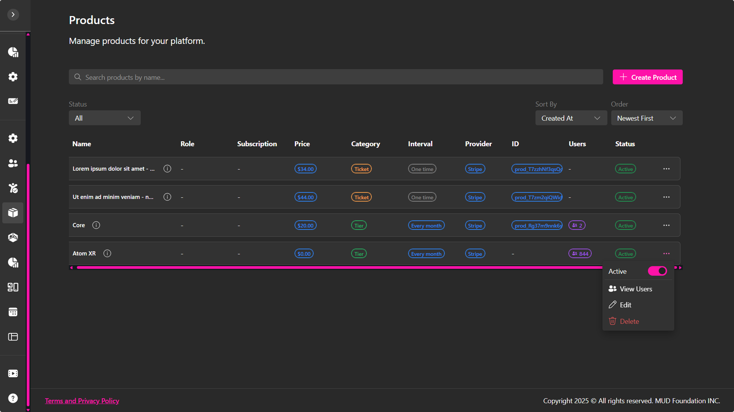The width and height of the screenshot is (734, 412).
Task: Click info icon beside Atom XR
Action: coord(107,254)
